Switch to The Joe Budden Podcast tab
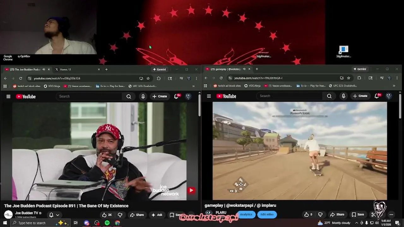 tap(27, 69)
